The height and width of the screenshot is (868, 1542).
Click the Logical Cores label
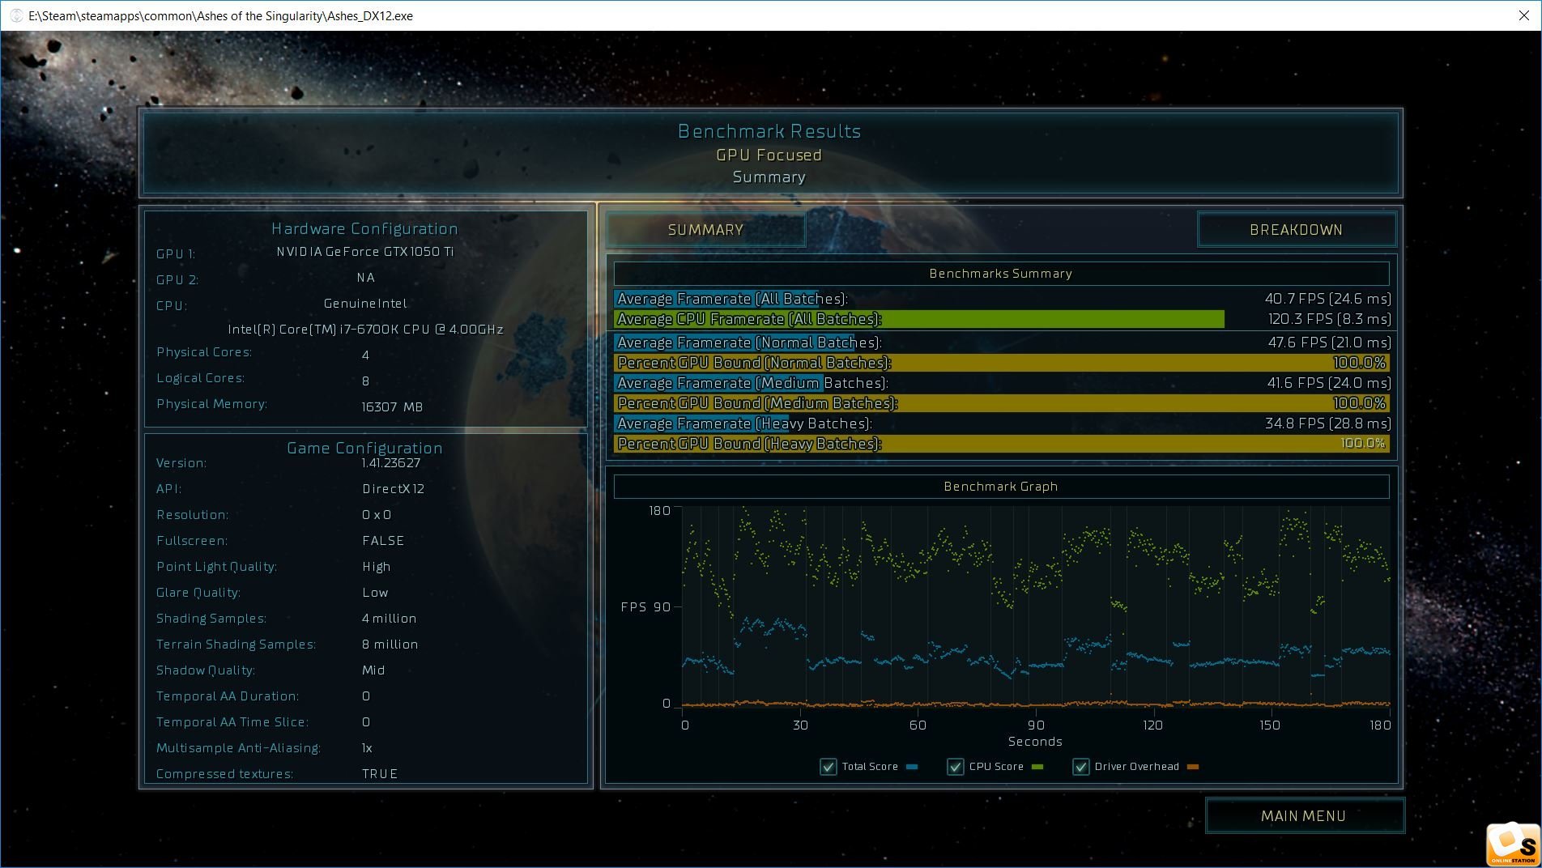200,378
